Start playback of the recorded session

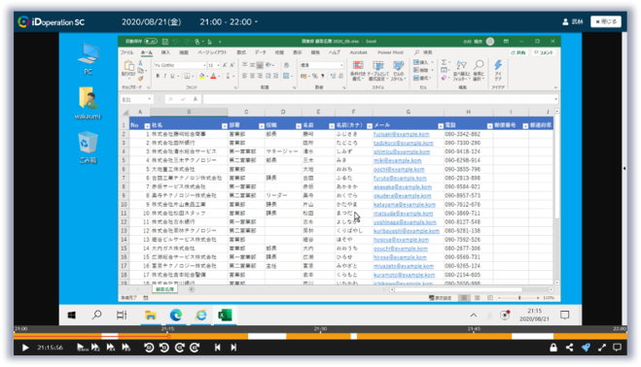click(25, 348)
